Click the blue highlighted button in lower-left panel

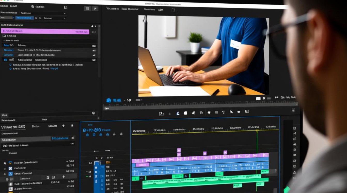point(60,138)
